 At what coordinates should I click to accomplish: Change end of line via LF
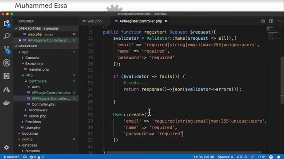click(252, 157)
